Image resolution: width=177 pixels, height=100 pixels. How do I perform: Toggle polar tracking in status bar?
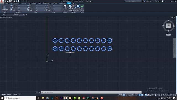point(132,95)
